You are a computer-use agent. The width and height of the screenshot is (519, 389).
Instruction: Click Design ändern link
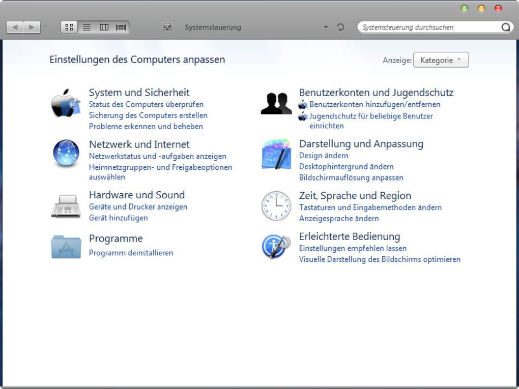(324, 156)
